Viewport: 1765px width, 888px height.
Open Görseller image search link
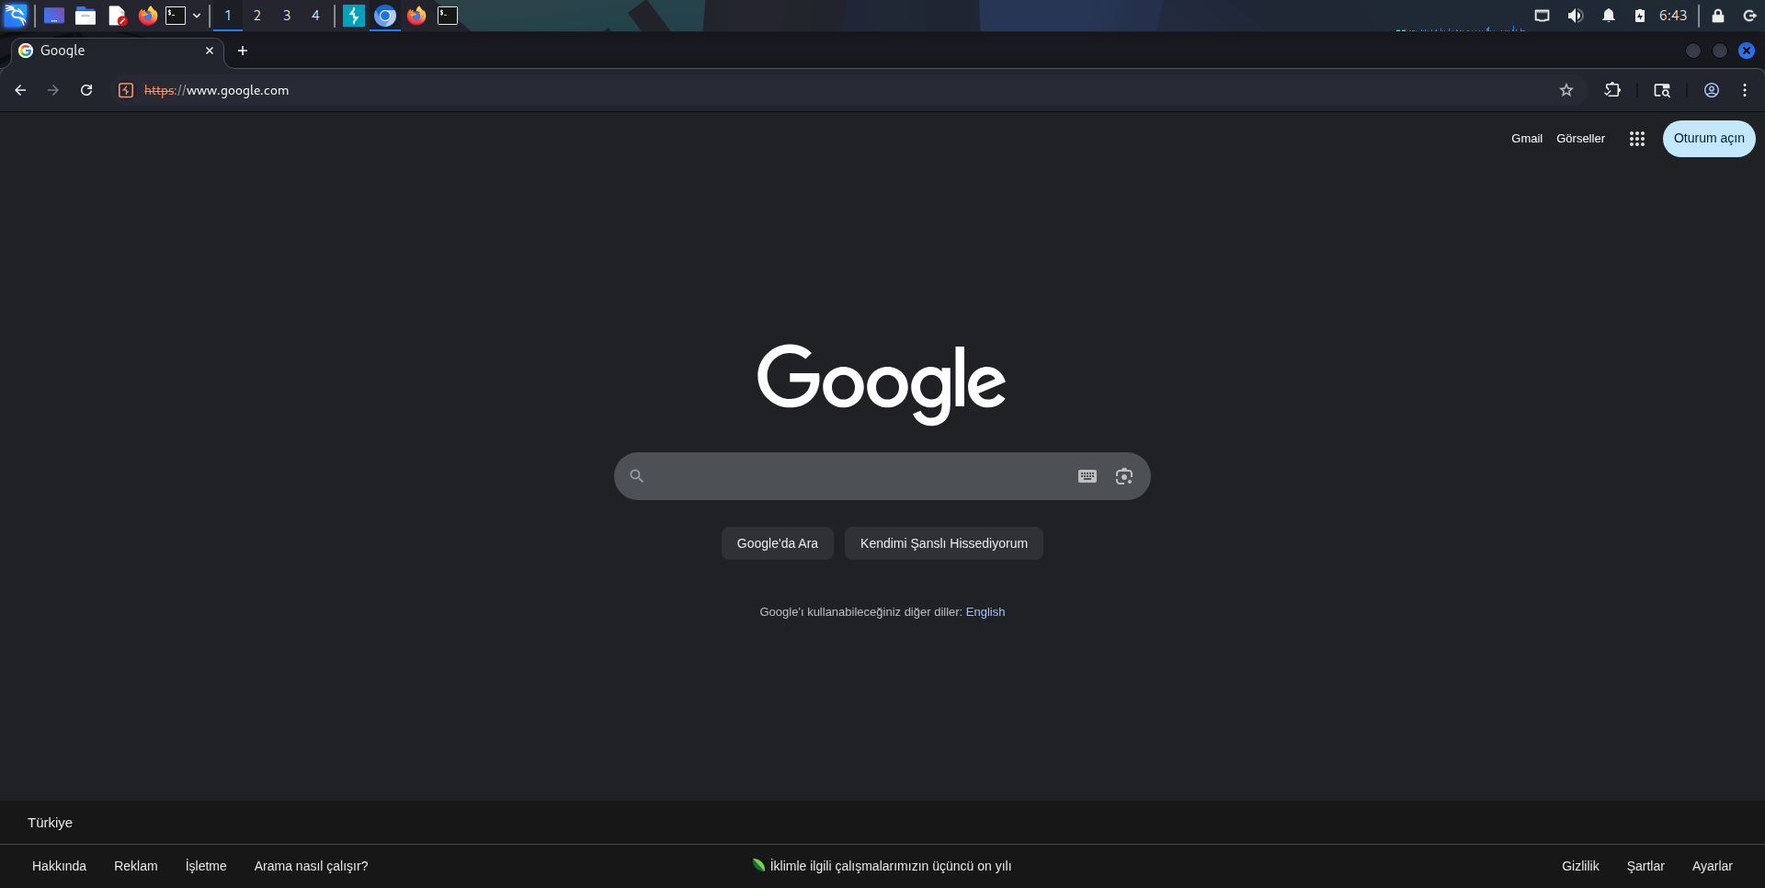(1580, 139)
